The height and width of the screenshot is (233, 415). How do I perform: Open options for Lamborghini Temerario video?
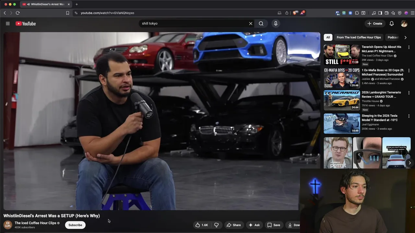tap(409, 93)
